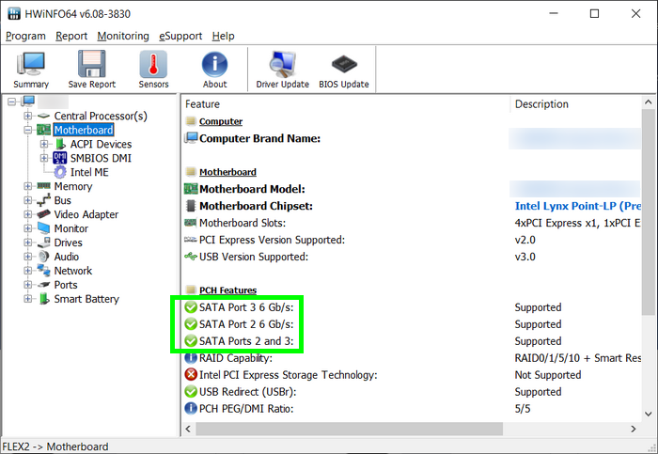Click the info icon beside PCH PEG/DMI Ratio
This screenshot has width=658, height=454.
coord(191,408)
